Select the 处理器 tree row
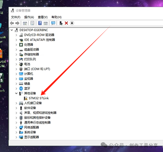The height and width of the screenshot is (152, 163). click(28, 45)
